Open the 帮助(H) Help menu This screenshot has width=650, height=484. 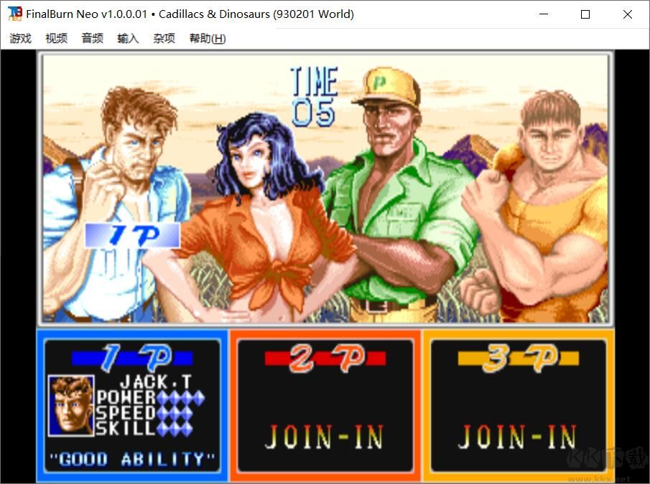point(208,39)
